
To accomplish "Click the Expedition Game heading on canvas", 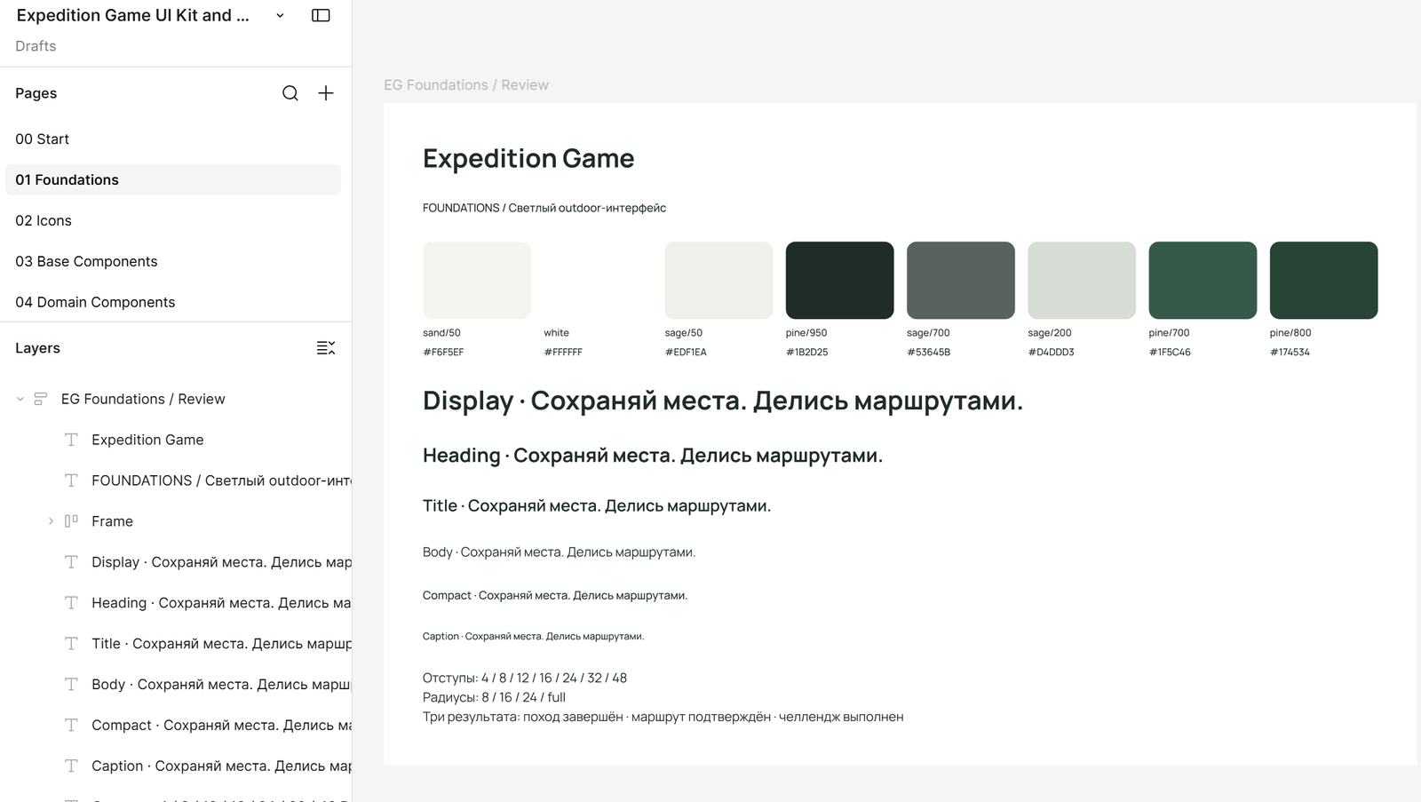I will [528, 159].
